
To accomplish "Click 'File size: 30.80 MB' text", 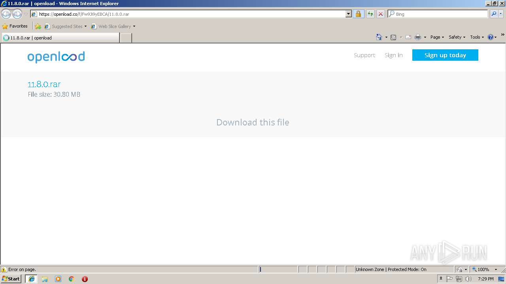I will tap(54, 94).
